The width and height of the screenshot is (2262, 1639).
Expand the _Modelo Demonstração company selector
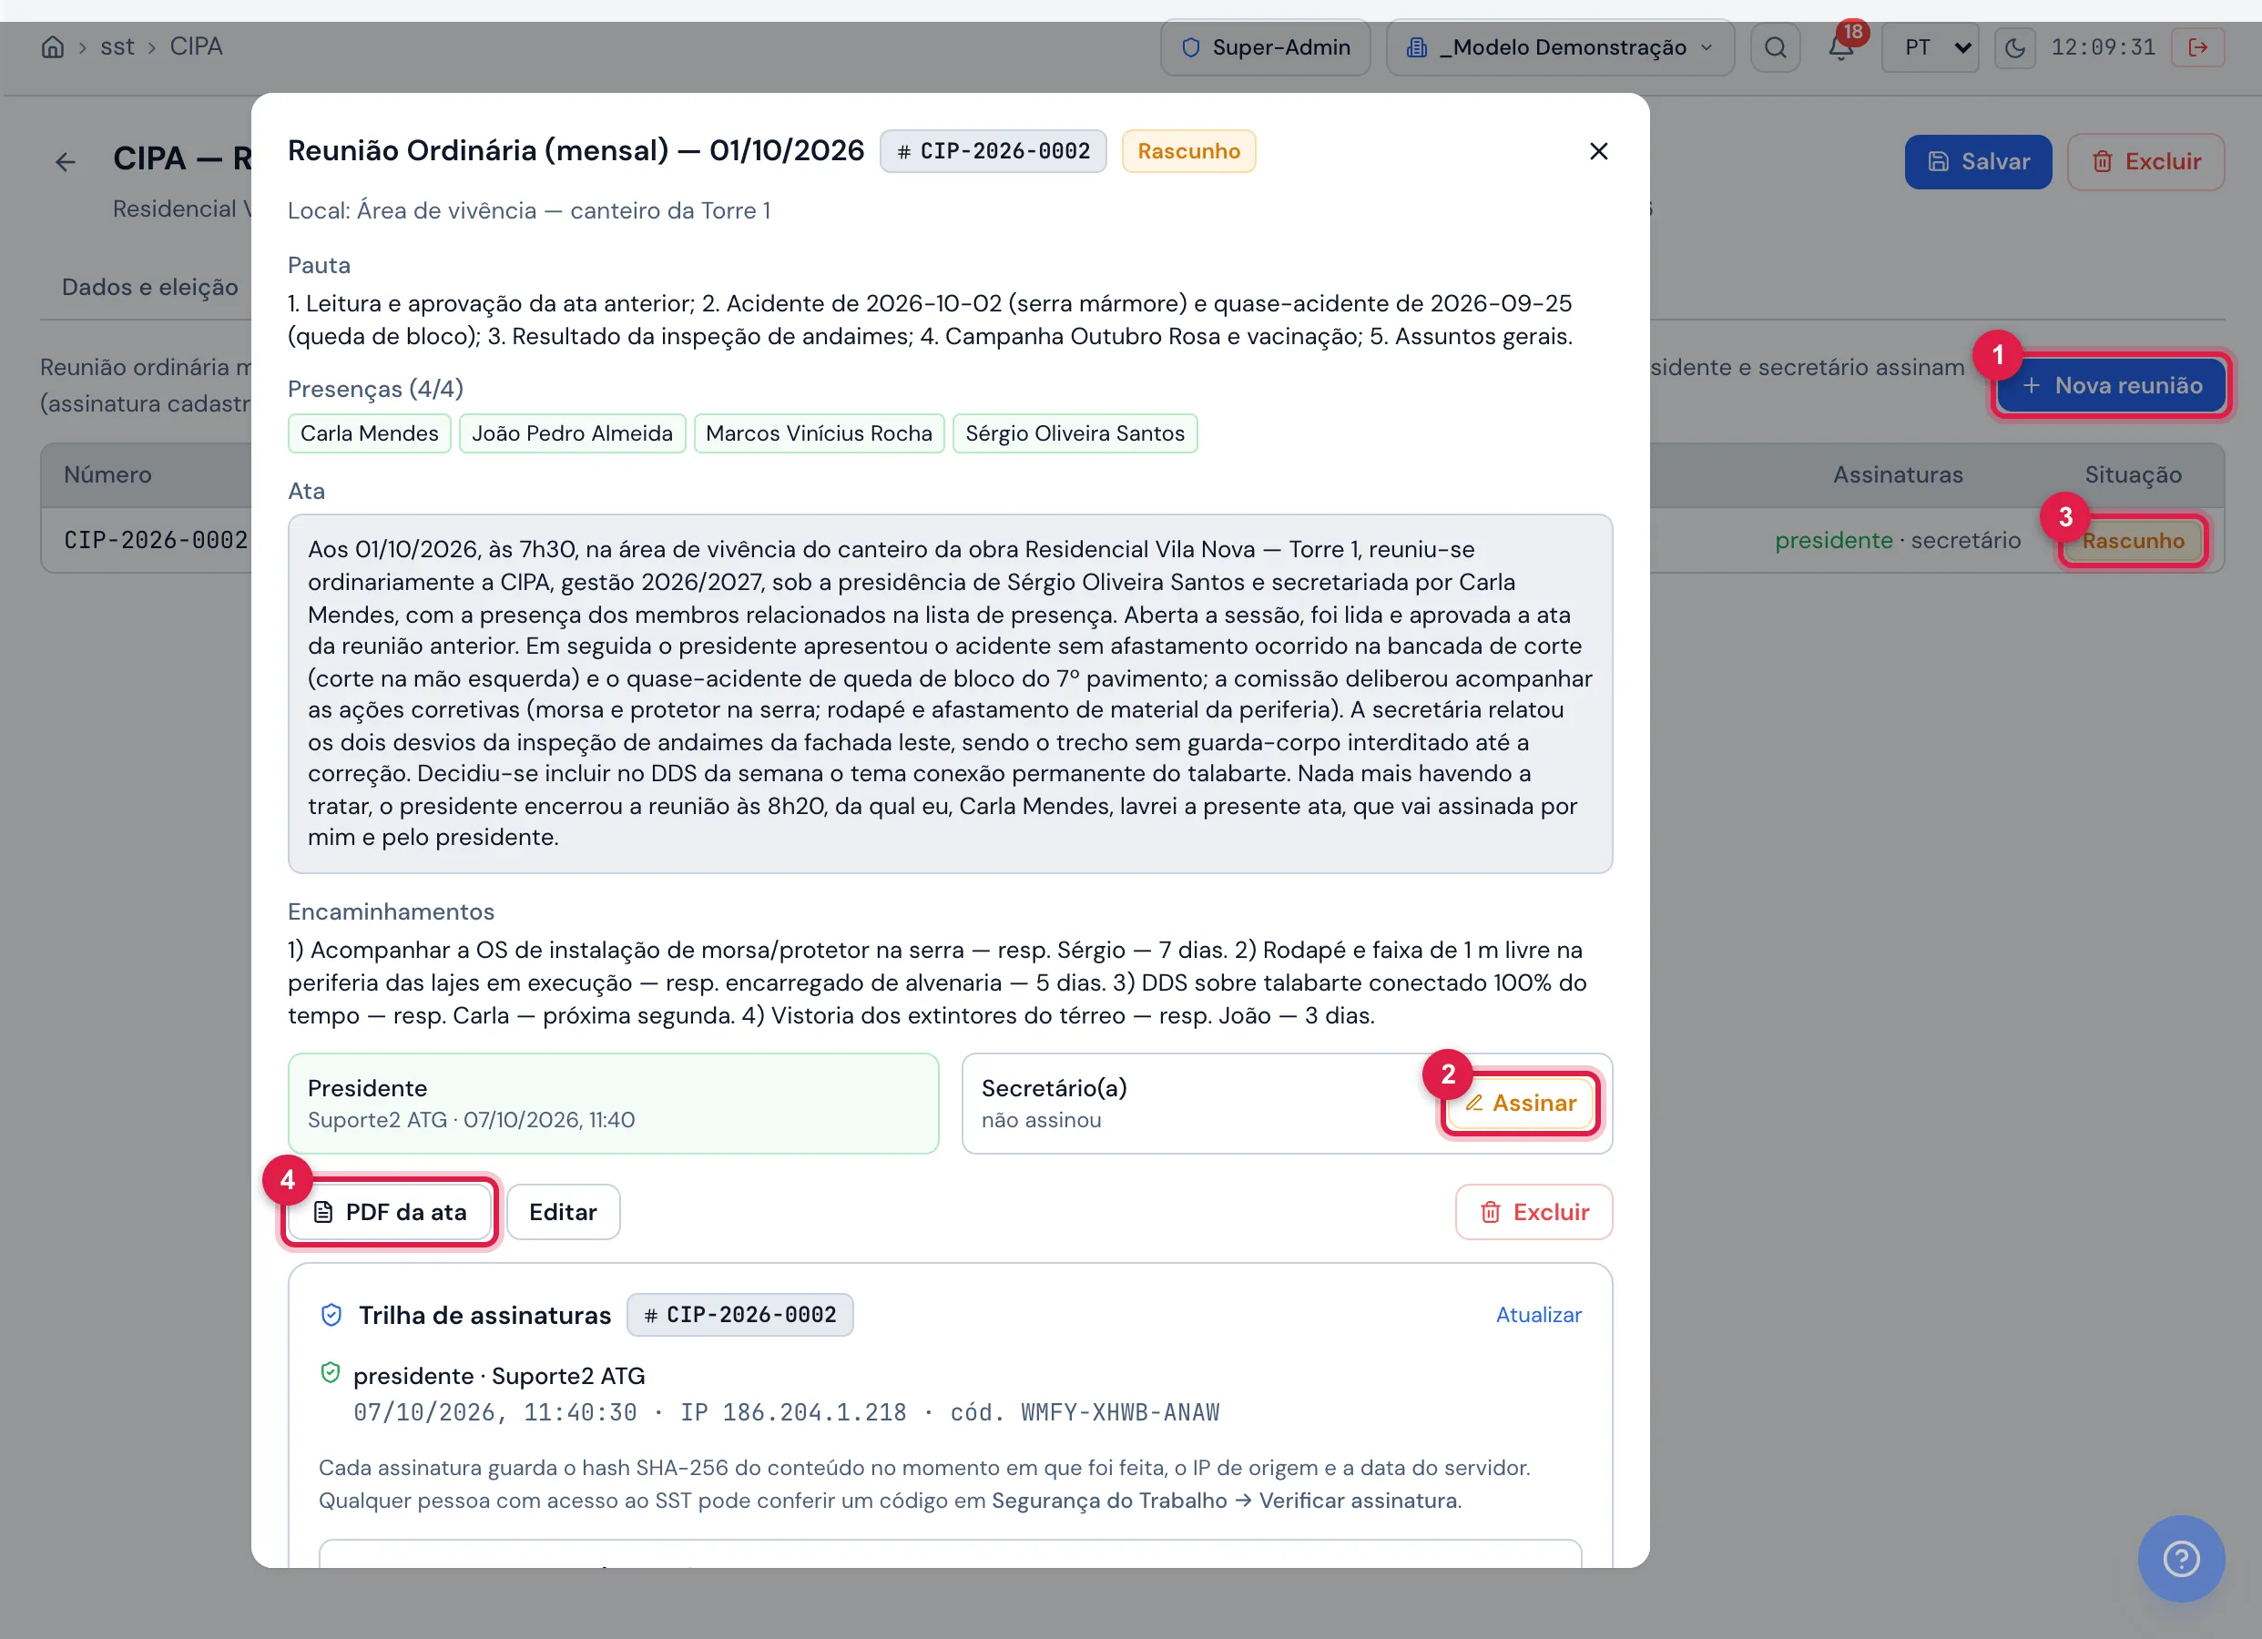point(1559,46)
